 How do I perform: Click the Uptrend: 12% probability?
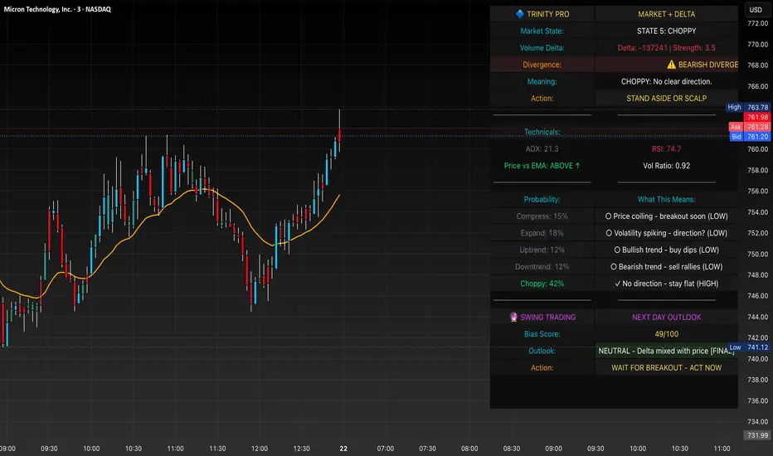point(542,250)
